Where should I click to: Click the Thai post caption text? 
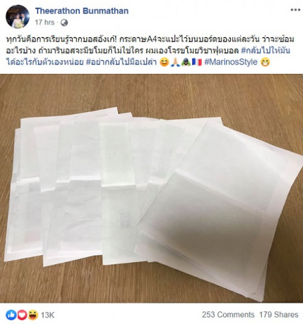[x=150, y=51]
